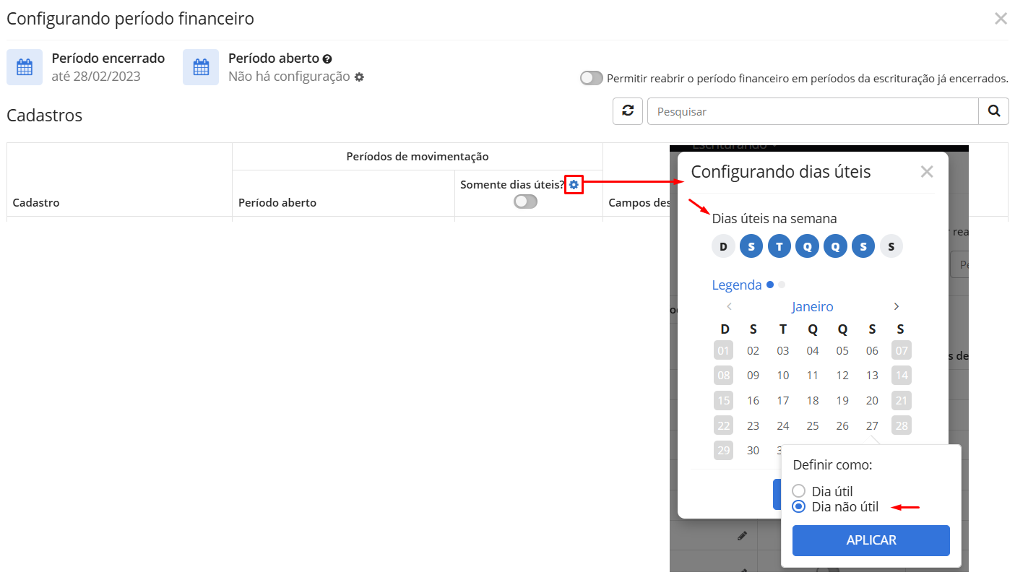Select the Dia não útil radio option
The image size is (1015, 580).
[x=799, y=506]
